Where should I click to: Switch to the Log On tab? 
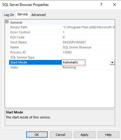click(9, 15)
